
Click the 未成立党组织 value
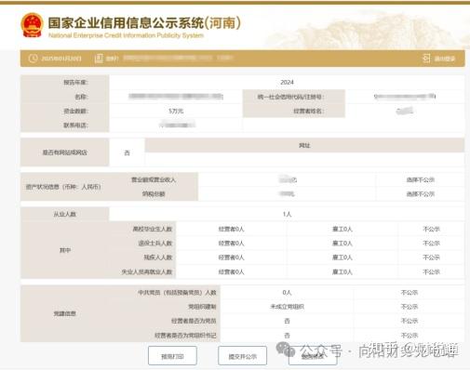[x=287, y=307]
